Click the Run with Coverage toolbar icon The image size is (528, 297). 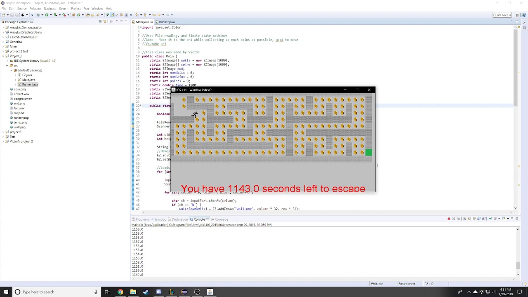[55, 15]
